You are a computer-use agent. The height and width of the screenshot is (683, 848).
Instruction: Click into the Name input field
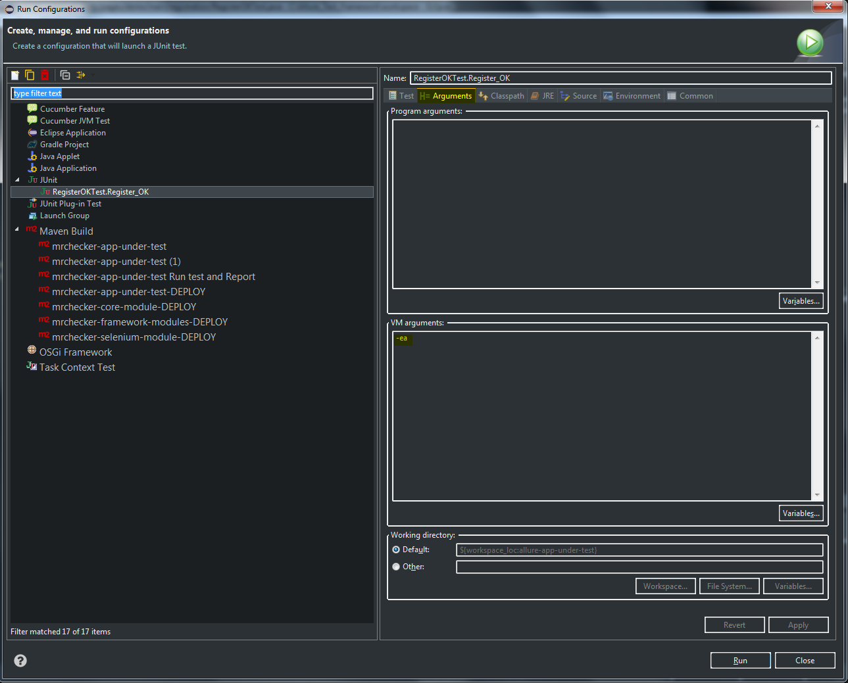click(x=620, y=78)
